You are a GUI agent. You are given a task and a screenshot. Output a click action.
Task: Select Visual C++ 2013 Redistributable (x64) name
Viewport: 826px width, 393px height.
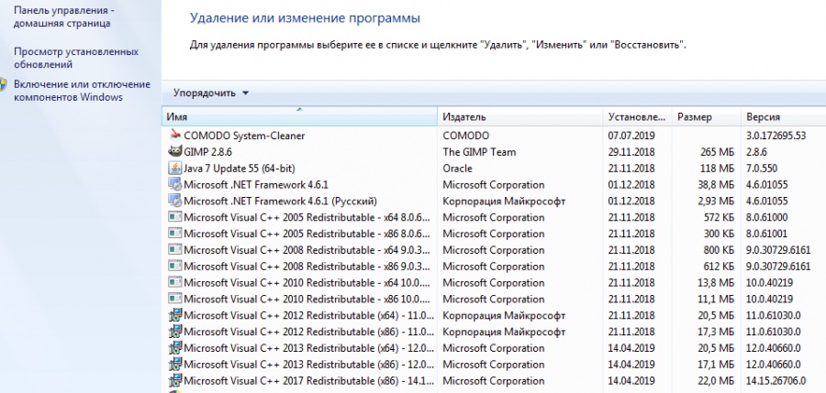(x=308, y=348)
